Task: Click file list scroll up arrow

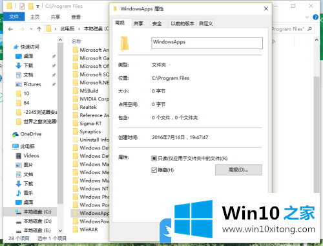Action: click(317, 39)
